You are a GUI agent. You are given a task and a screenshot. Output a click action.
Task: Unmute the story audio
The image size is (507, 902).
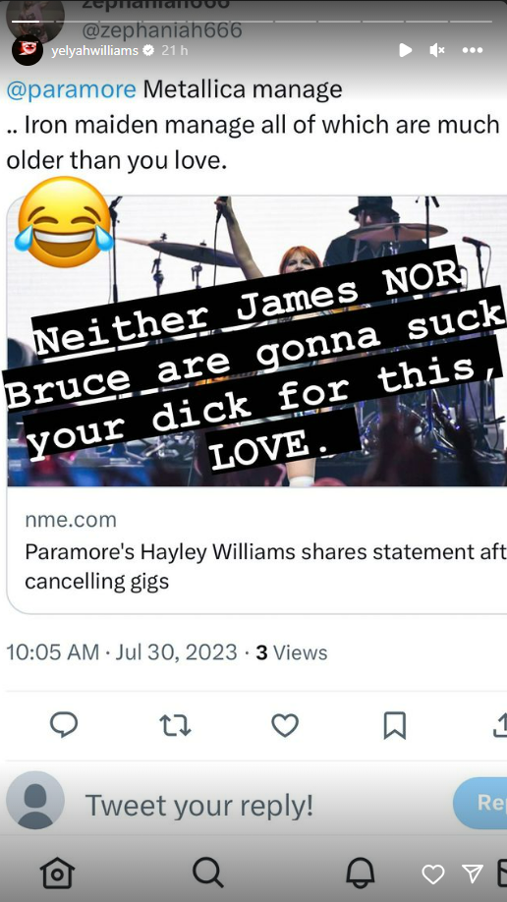tap(437, 50)
